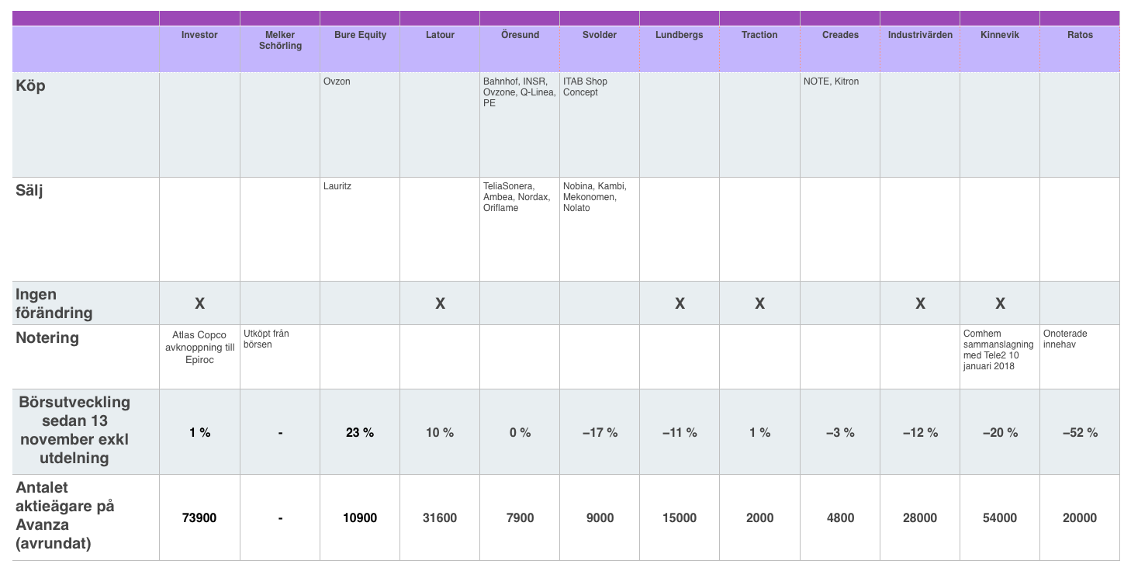Select the −52 % cell for Ratos

tap(1079, 432)
